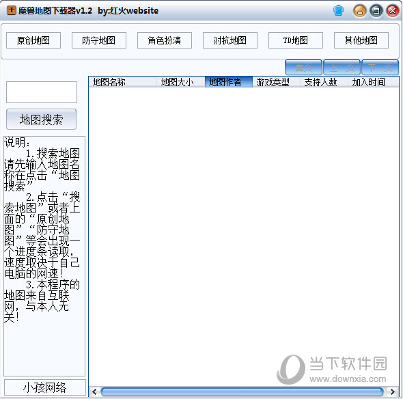Open the 防守地图 category

coord(99,40)
